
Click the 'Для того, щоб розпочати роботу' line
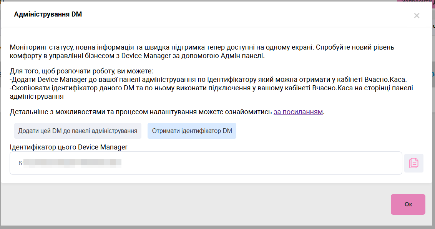pyautogui.click(x=81, y=71)
